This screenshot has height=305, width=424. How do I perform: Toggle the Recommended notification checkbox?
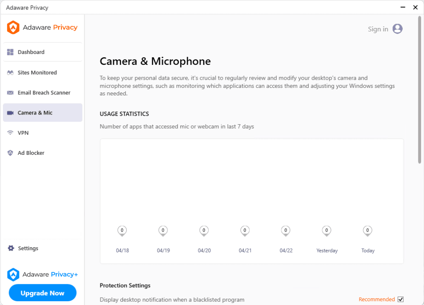click(x=401, y=299)
